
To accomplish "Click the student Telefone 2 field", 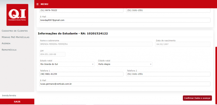I will [x=168, y=74].
